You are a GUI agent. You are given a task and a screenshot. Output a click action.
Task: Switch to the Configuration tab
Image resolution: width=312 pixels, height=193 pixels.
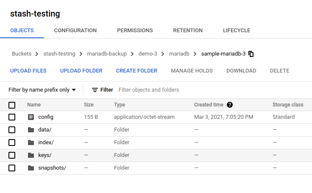coord(75,31)
